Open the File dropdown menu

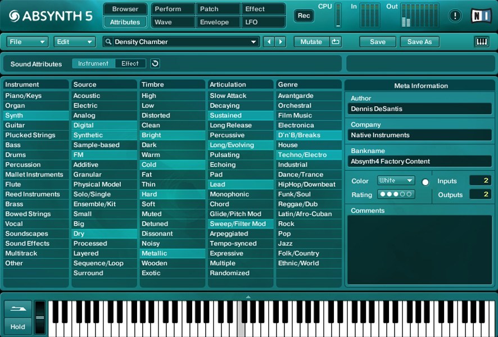click(x=26, y=41)
